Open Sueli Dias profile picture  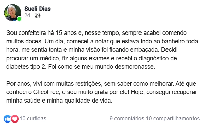click(12, 13)
